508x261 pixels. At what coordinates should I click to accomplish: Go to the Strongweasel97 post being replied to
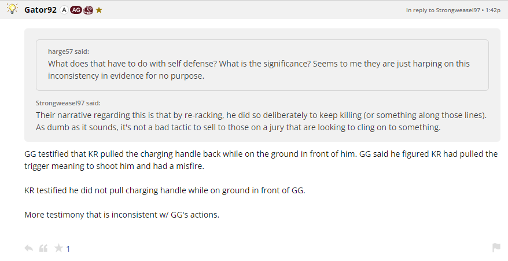[x=443, y=10]
